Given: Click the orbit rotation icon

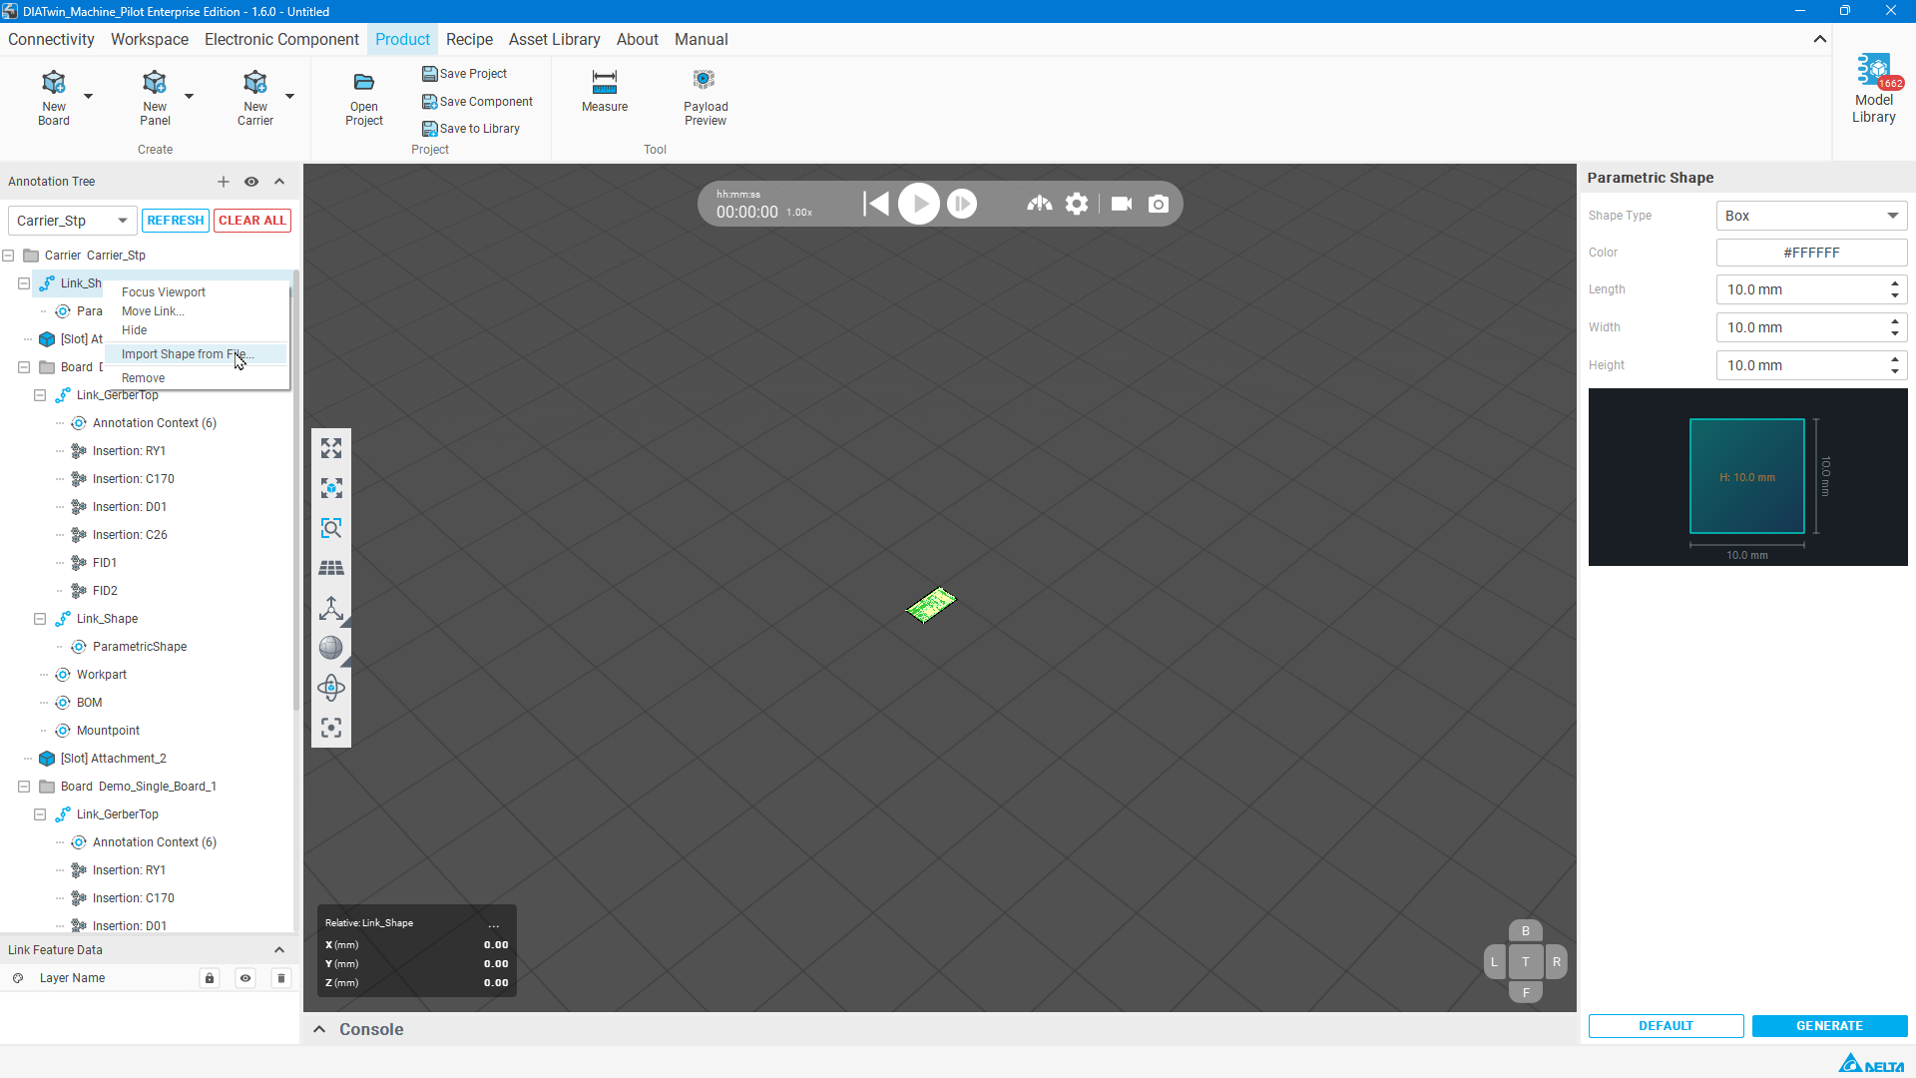Looking at the screenshot, I should (331, 688).
